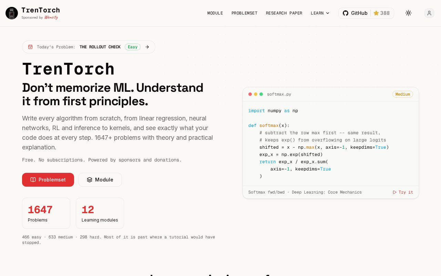441x276 pixels.
Task: Click the layers icon in Module button
Action: pyautogui.click(x=90, y=180)
